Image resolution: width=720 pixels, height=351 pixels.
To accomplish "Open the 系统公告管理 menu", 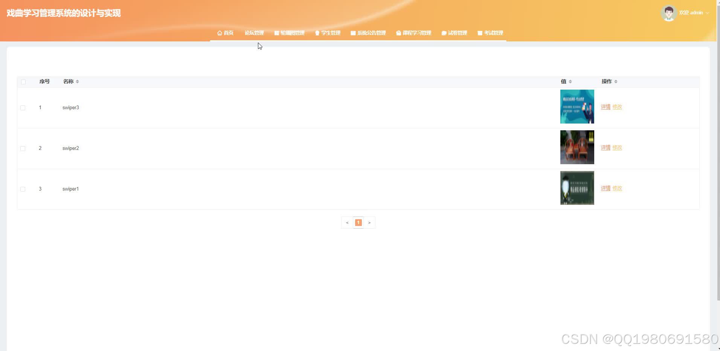I will pos(368,33).
